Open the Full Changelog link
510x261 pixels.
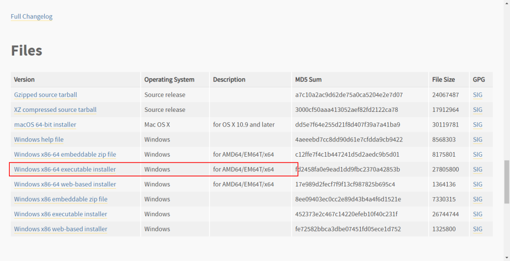click(x=32, y=17)
